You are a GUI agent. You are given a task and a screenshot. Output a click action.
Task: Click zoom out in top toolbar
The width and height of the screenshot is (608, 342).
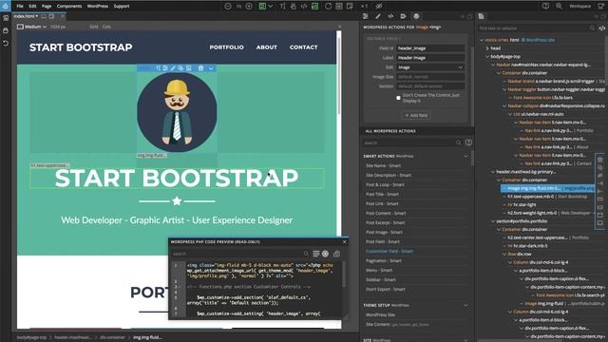click(x=228, y=7)
